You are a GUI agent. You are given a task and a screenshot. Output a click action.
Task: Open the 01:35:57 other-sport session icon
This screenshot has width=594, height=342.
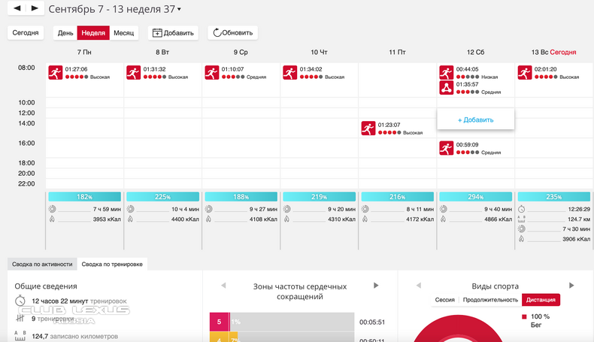[x=447, y=87]
